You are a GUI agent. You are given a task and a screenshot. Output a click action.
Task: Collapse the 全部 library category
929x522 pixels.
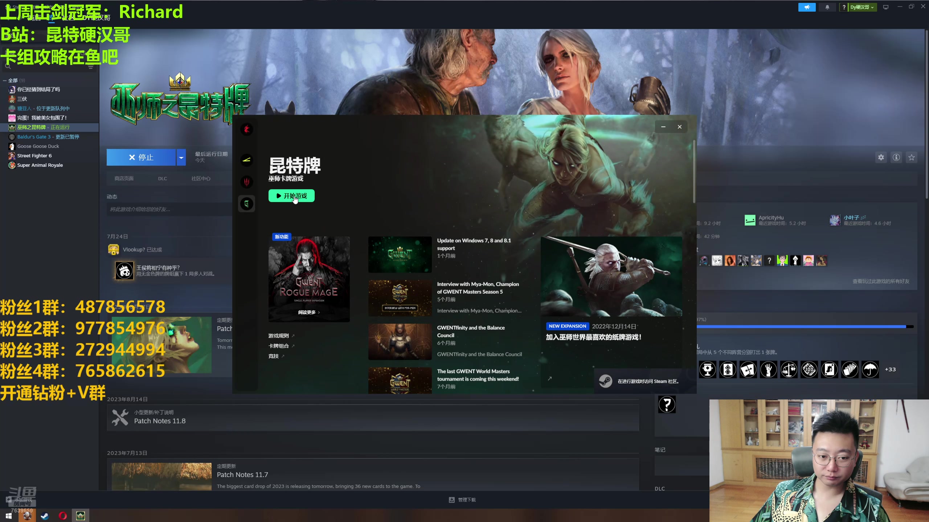tap(4, 80)
